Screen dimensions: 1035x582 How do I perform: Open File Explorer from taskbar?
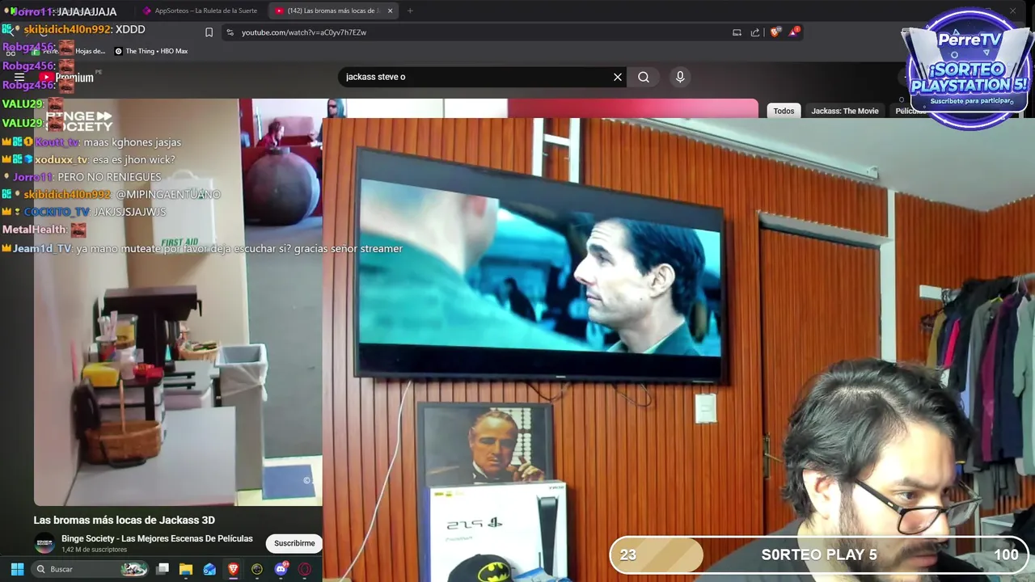(x=186, y=569)
